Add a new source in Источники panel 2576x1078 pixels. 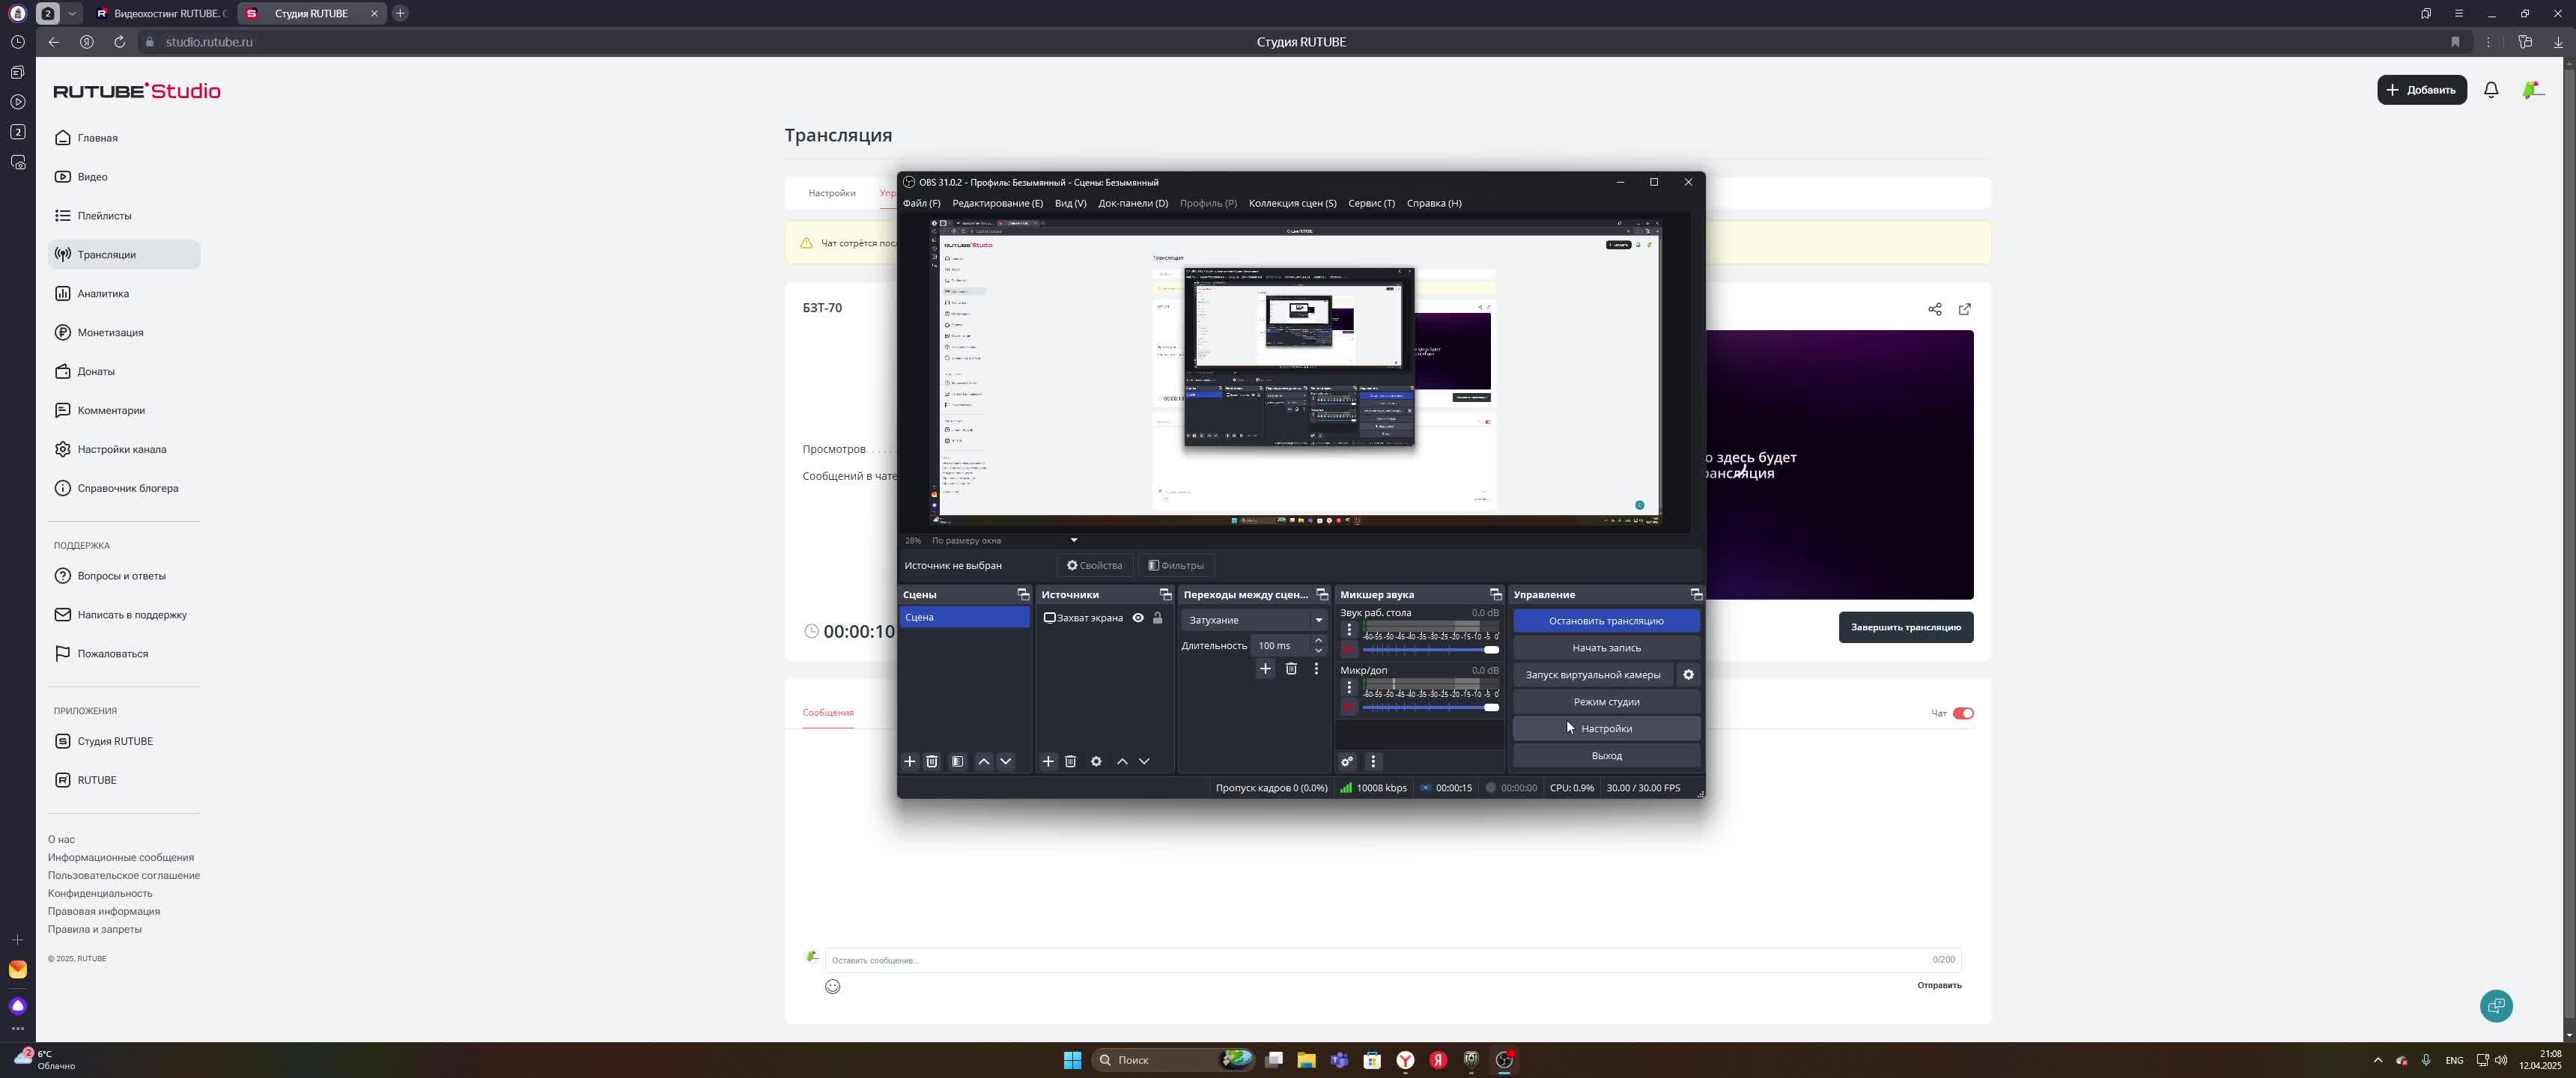[1048, 762]
